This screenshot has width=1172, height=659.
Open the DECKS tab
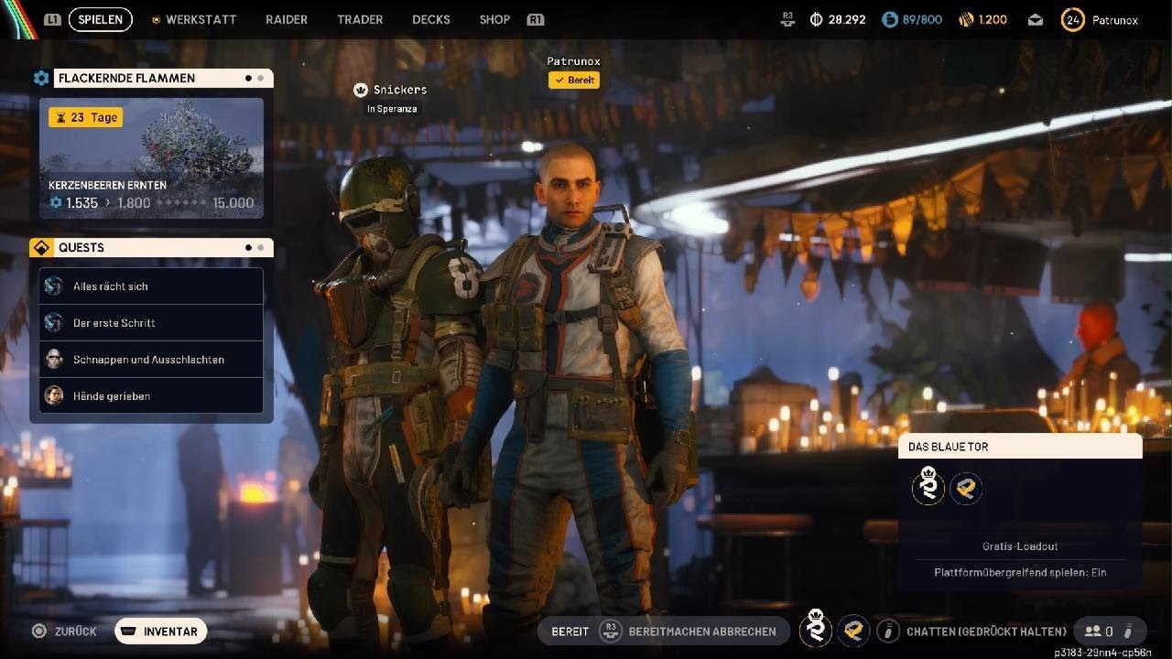pyautogui.click(x=431, y=19)
